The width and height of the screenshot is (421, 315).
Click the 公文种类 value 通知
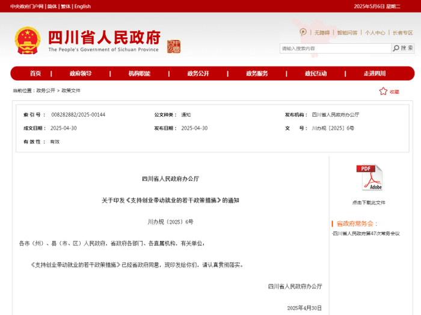tap(186, 115)
